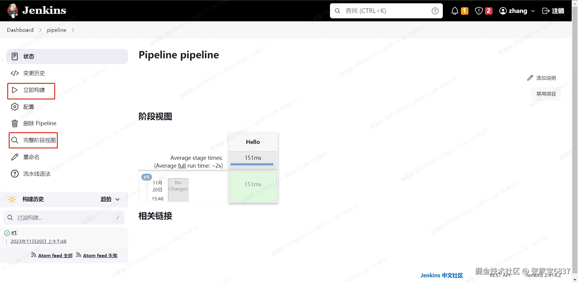578x283 pixels.
Task: Click the 重命名 sidebar label
Action: coord(31,157)
